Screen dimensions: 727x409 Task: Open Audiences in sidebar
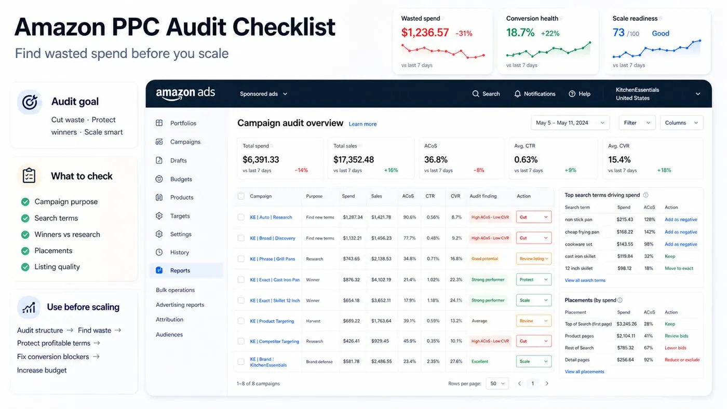point(169,334)
